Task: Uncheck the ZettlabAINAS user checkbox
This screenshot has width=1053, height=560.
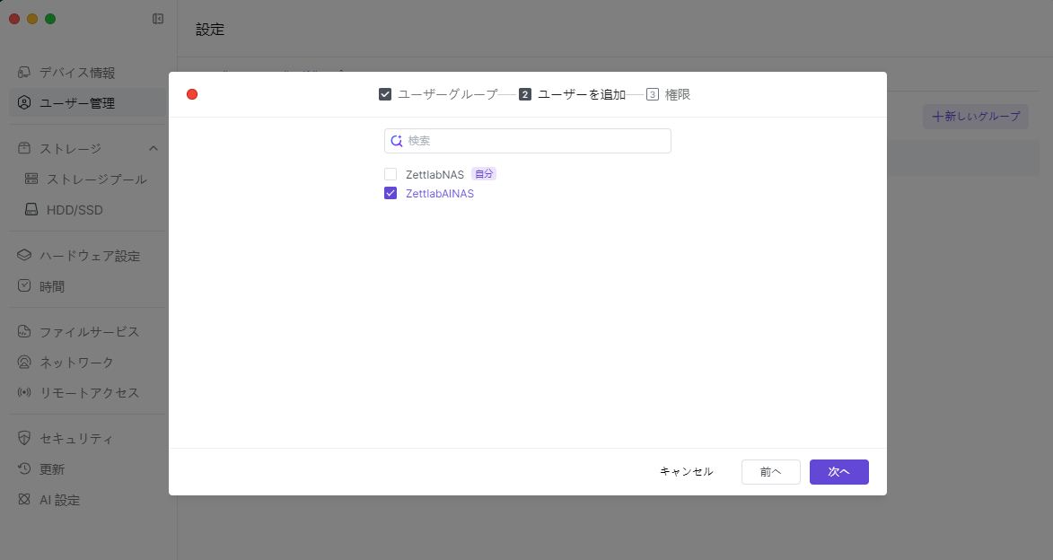Action: click(x=390, y=193)
